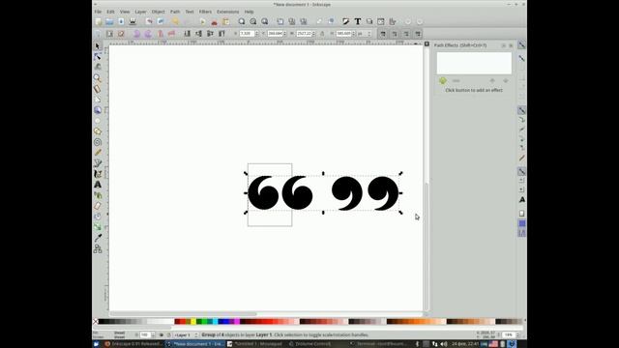
Task: Toggle the layer visibility eye in status bar
Action: pos(162,335)
